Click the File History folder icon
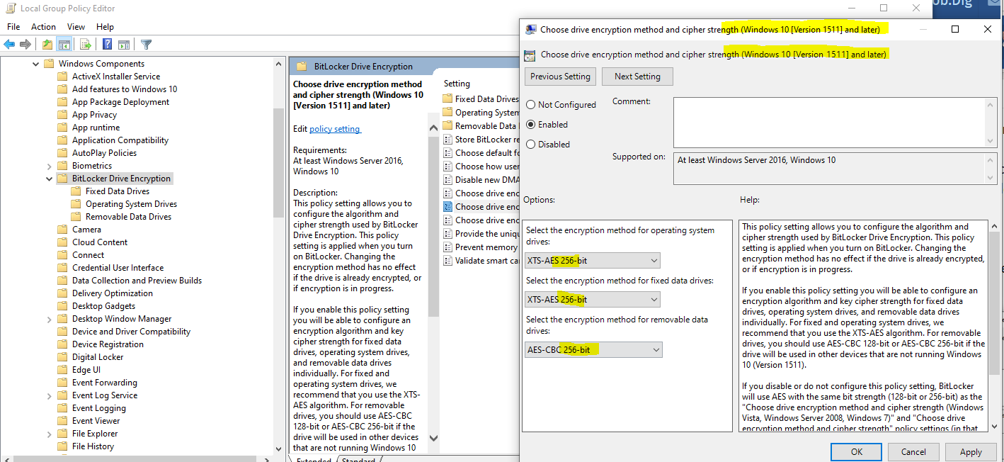This screenshot has width=1004, height=462. coord(62,446)
